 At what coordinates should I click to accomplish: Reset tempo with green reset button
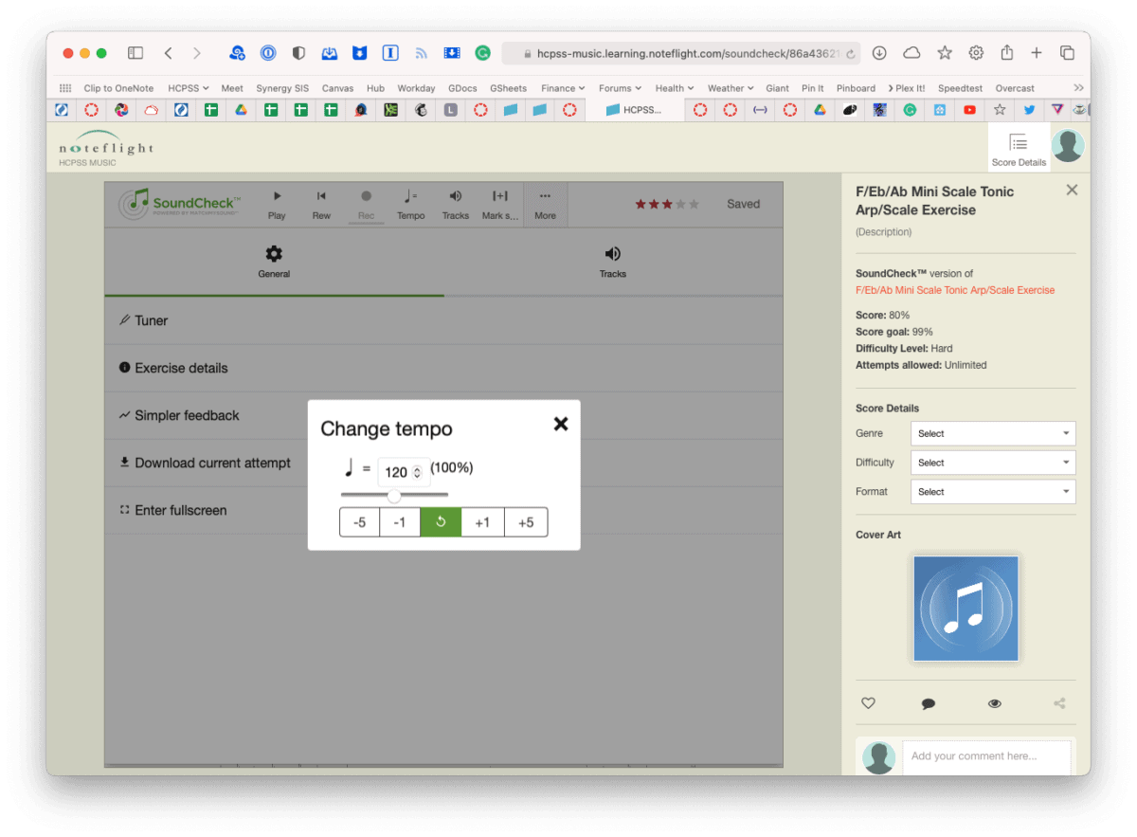441,522
